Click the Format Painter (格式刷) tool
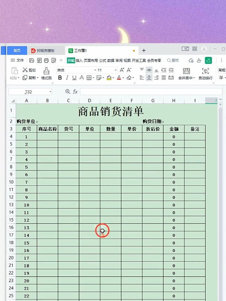The image size is (226, 301). point(46,74)
